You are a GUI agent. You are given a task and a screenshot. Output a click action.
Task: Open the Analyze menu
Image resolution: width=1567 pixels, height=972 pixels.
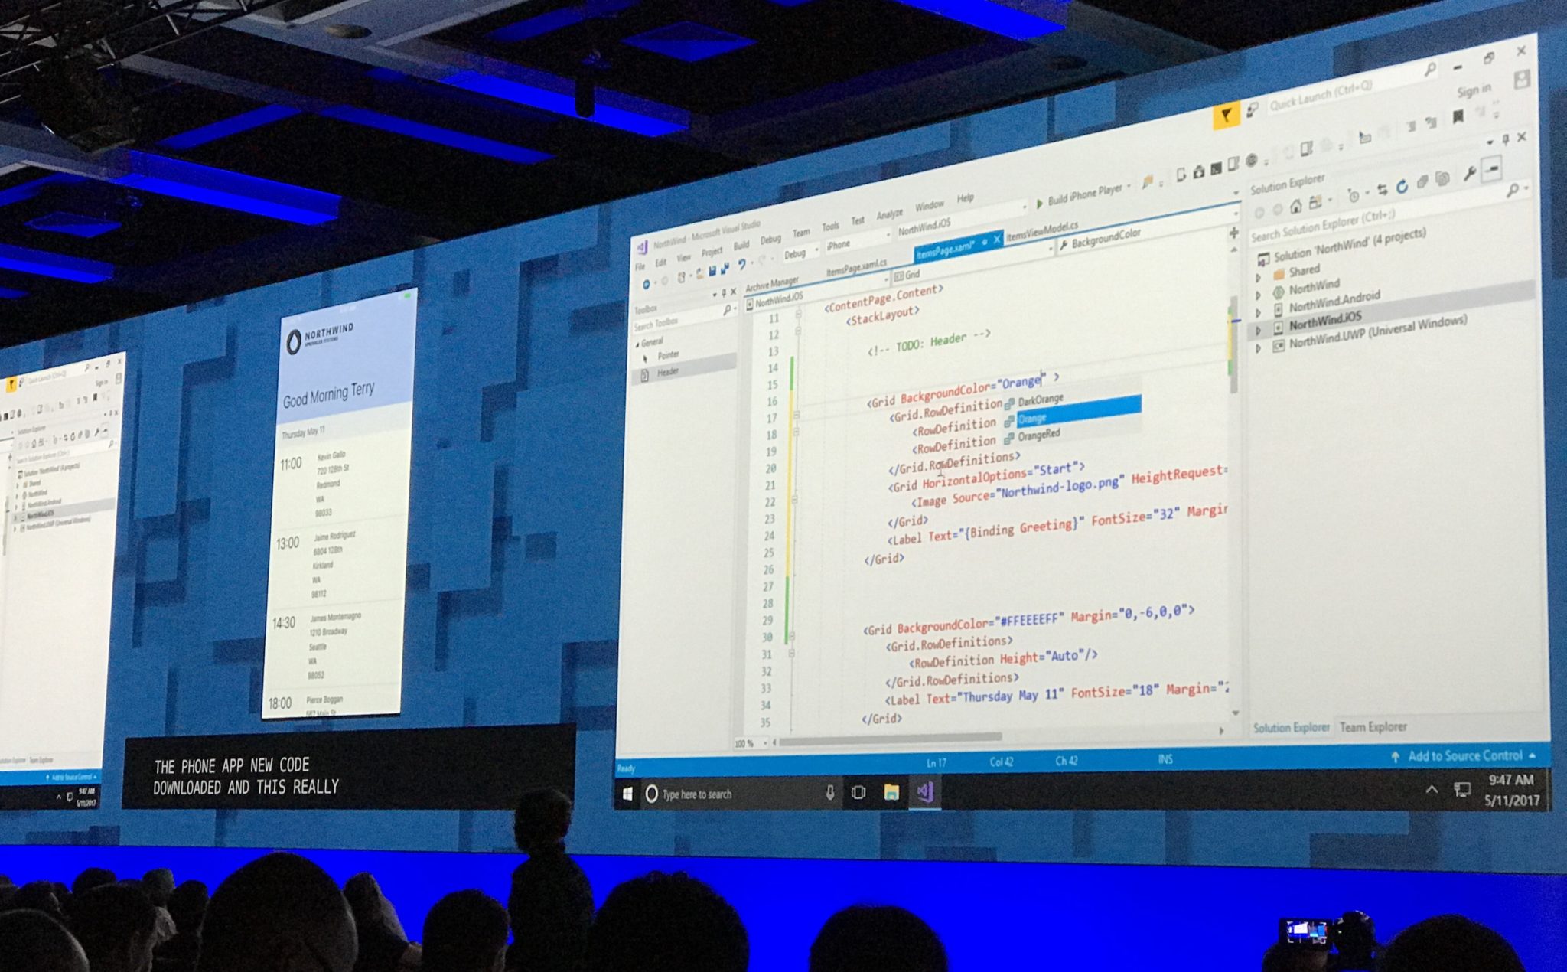point(889,214)
